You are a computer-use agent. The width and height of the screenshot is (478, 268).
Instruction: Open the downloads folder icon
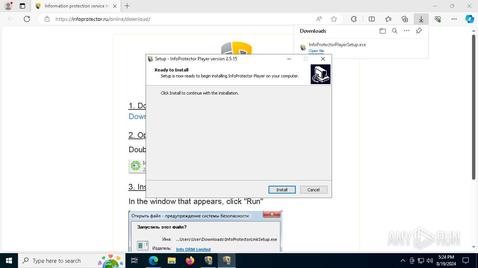pos(382,31)
